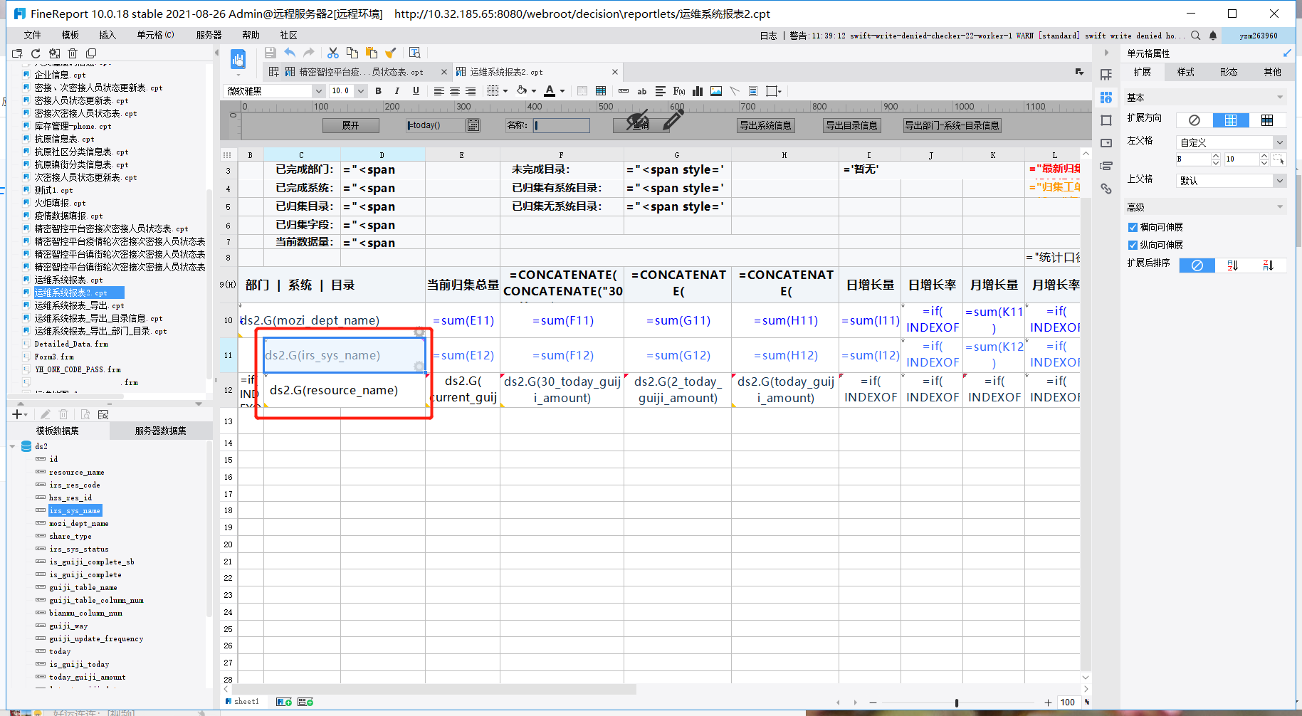This screenshot has height=716, width=1302.
Task: Click the Save icon in toolbar
Action: pyautogui.click(x=270, y=53)
